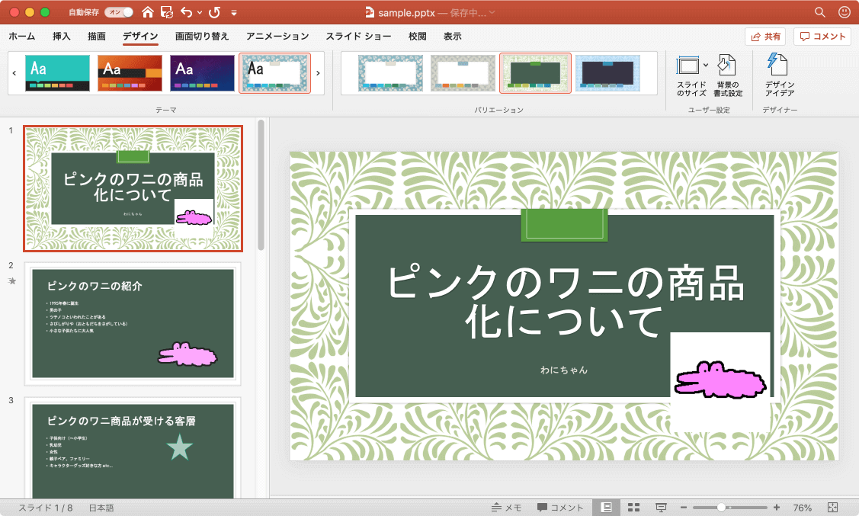Click the Undo arrow icon
Image resolution: width=859 pixels, height=516 pixels.
(x=185, y=12)
